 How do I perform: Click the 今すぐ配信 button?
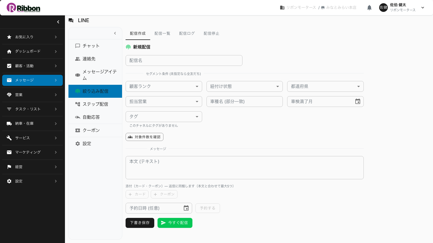[175, 223]
